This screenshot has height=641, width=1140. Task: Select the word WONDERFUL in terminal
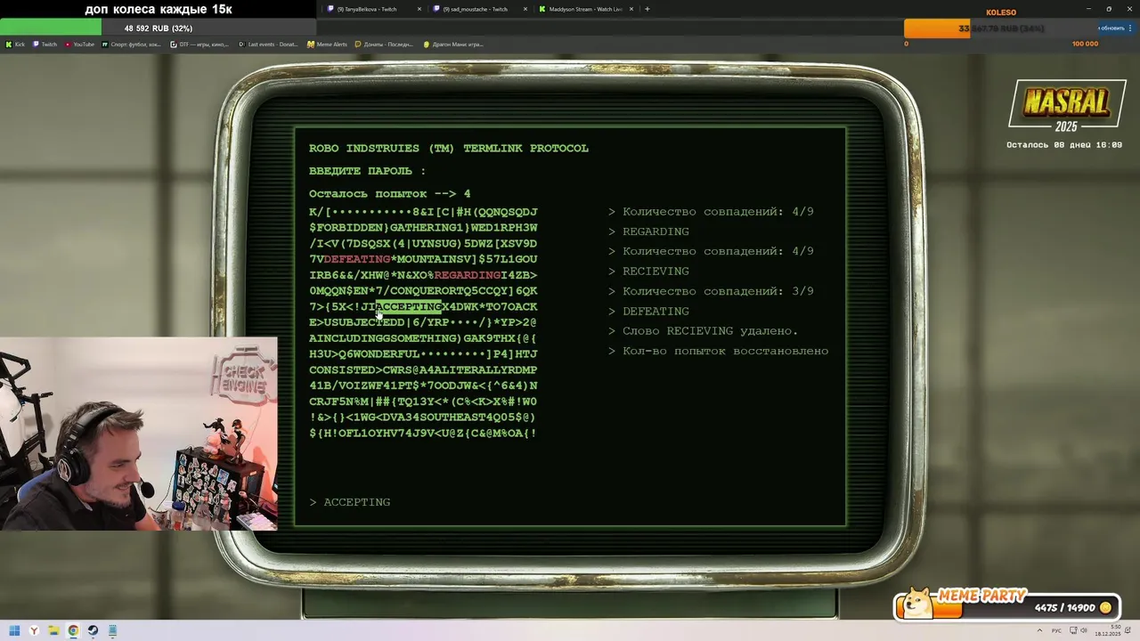(386, 354)
